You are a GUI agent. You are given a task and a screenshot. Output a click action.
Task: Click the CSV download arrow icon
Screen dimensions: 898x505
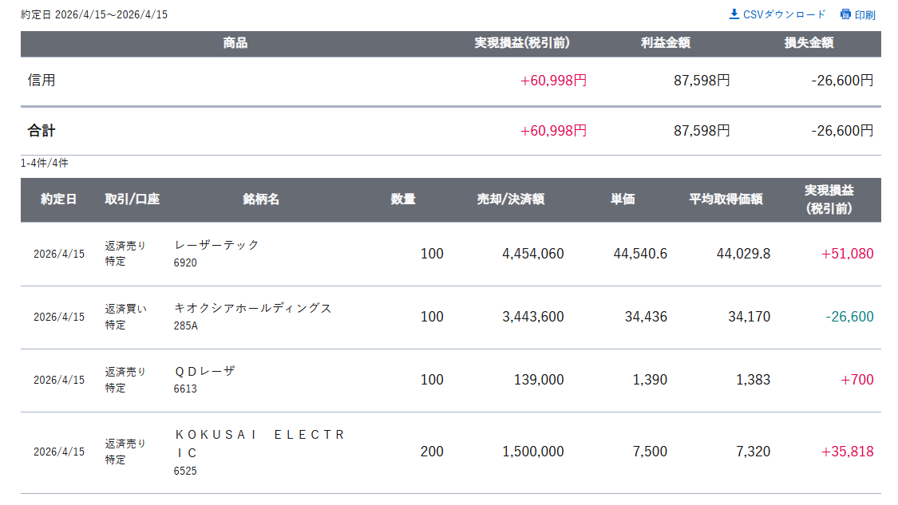point(734,14)
